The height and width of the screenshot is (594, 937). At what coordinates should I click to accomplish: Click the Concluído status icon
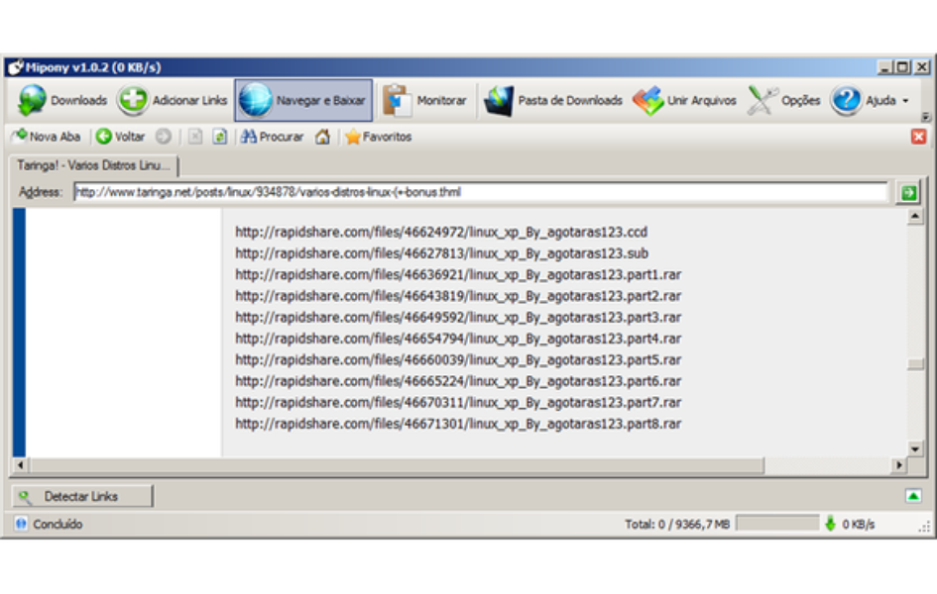pyautogui.click(x=21, y=524)
